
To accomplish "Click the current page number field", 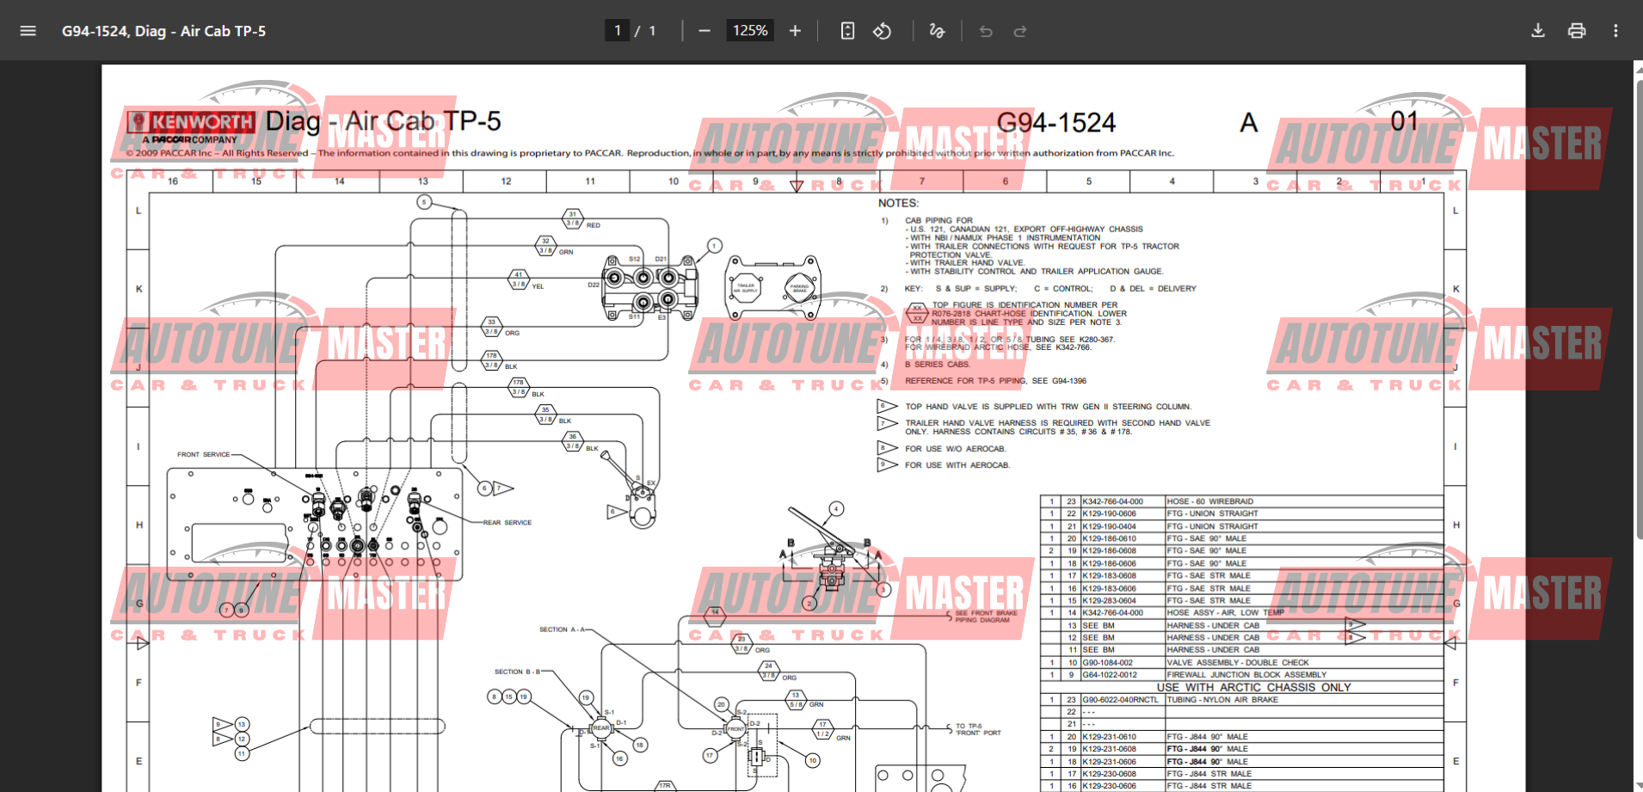I will tap(617, 31).
